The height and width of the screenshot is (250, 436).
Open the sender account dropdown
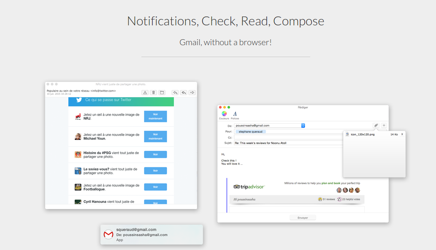point(303,125)
